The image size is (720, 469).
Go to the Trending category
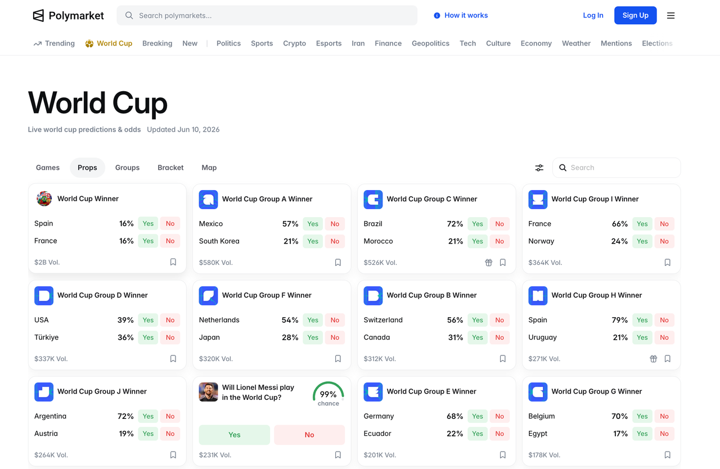(x=54, y=43)
